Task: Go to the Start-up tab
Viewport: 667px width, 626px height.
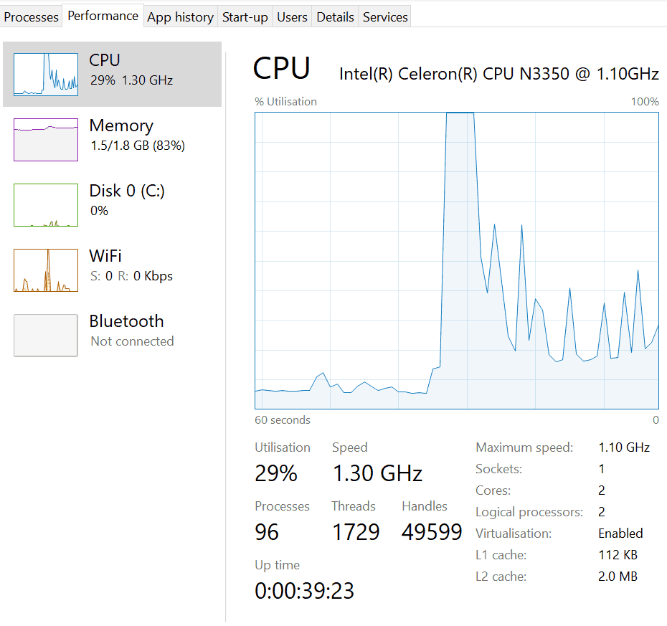Action: [x=245, y=17]
